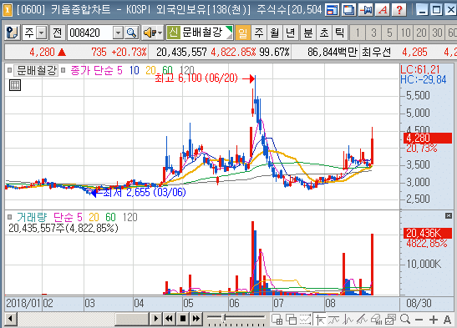The width and height of the screenshot is (457, 328).
Task: Select the 년 yearly period button
Action: tap(290, 33)
